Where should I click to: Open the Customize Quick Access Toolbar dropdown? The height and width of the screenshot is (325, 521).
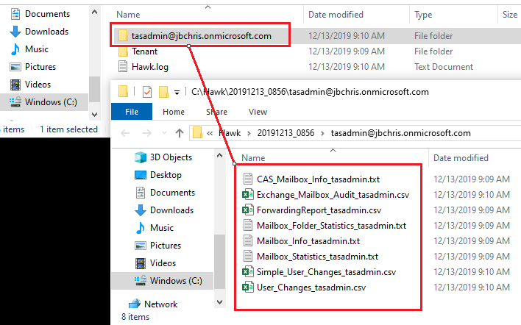point(177,93)
